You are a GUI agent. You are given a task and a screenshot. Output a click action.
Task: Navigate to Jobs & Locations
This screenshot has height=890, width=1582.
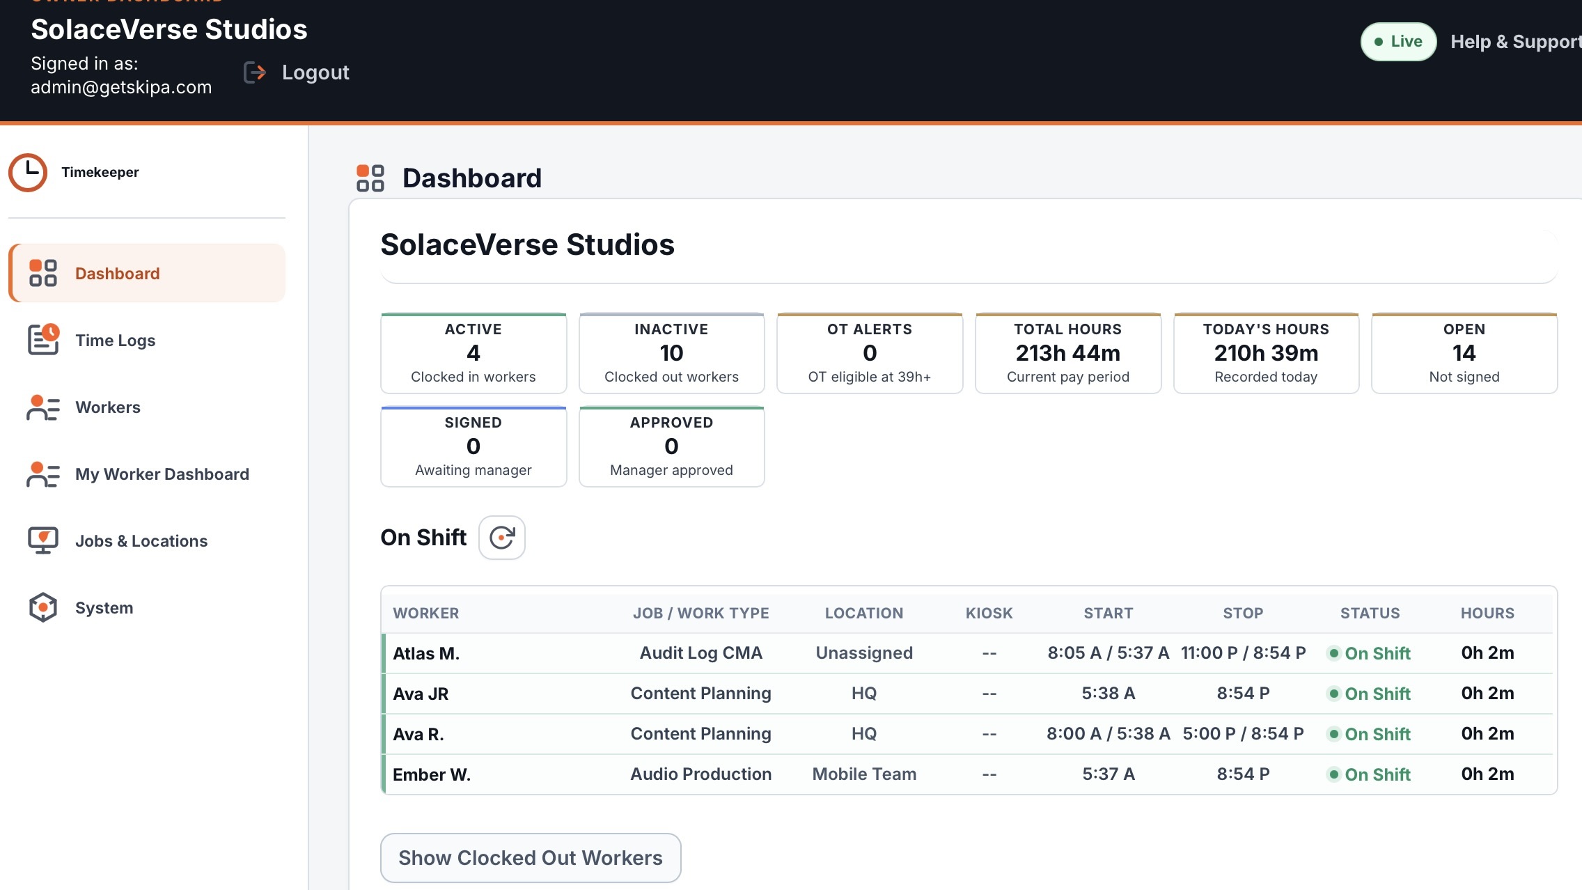coord(147,540)
